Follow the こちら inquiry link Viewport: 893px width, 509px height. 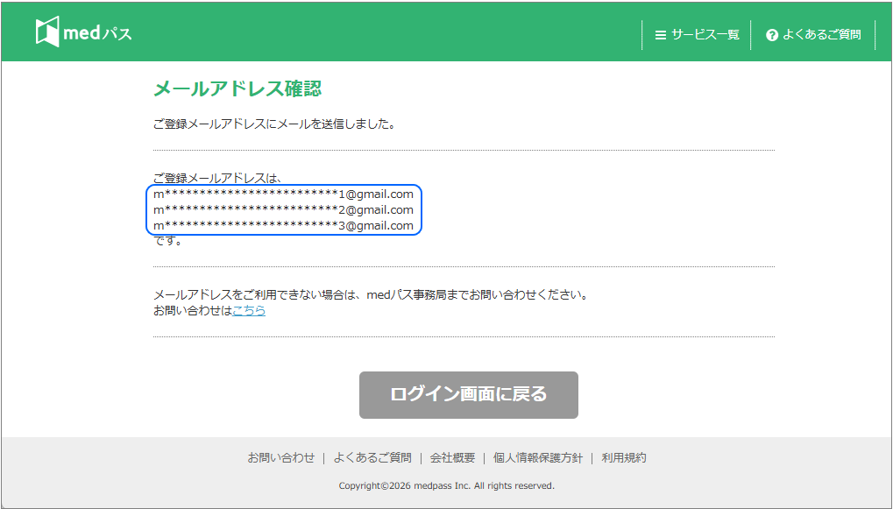coord(249,310)
